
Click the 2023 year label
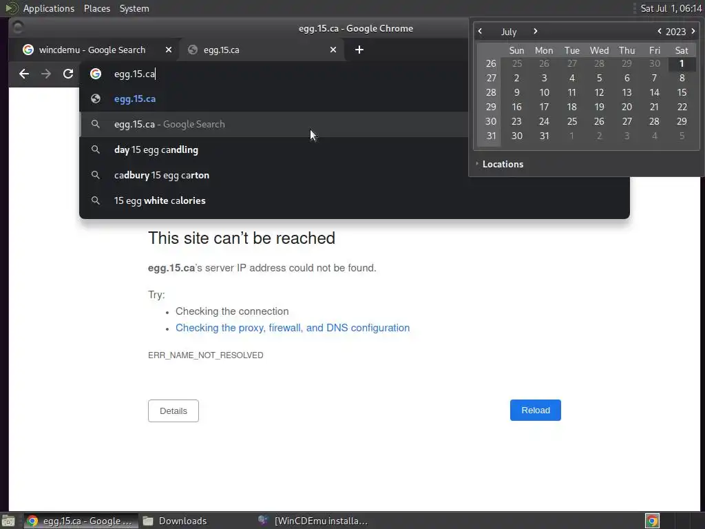(x=675, y=32)
